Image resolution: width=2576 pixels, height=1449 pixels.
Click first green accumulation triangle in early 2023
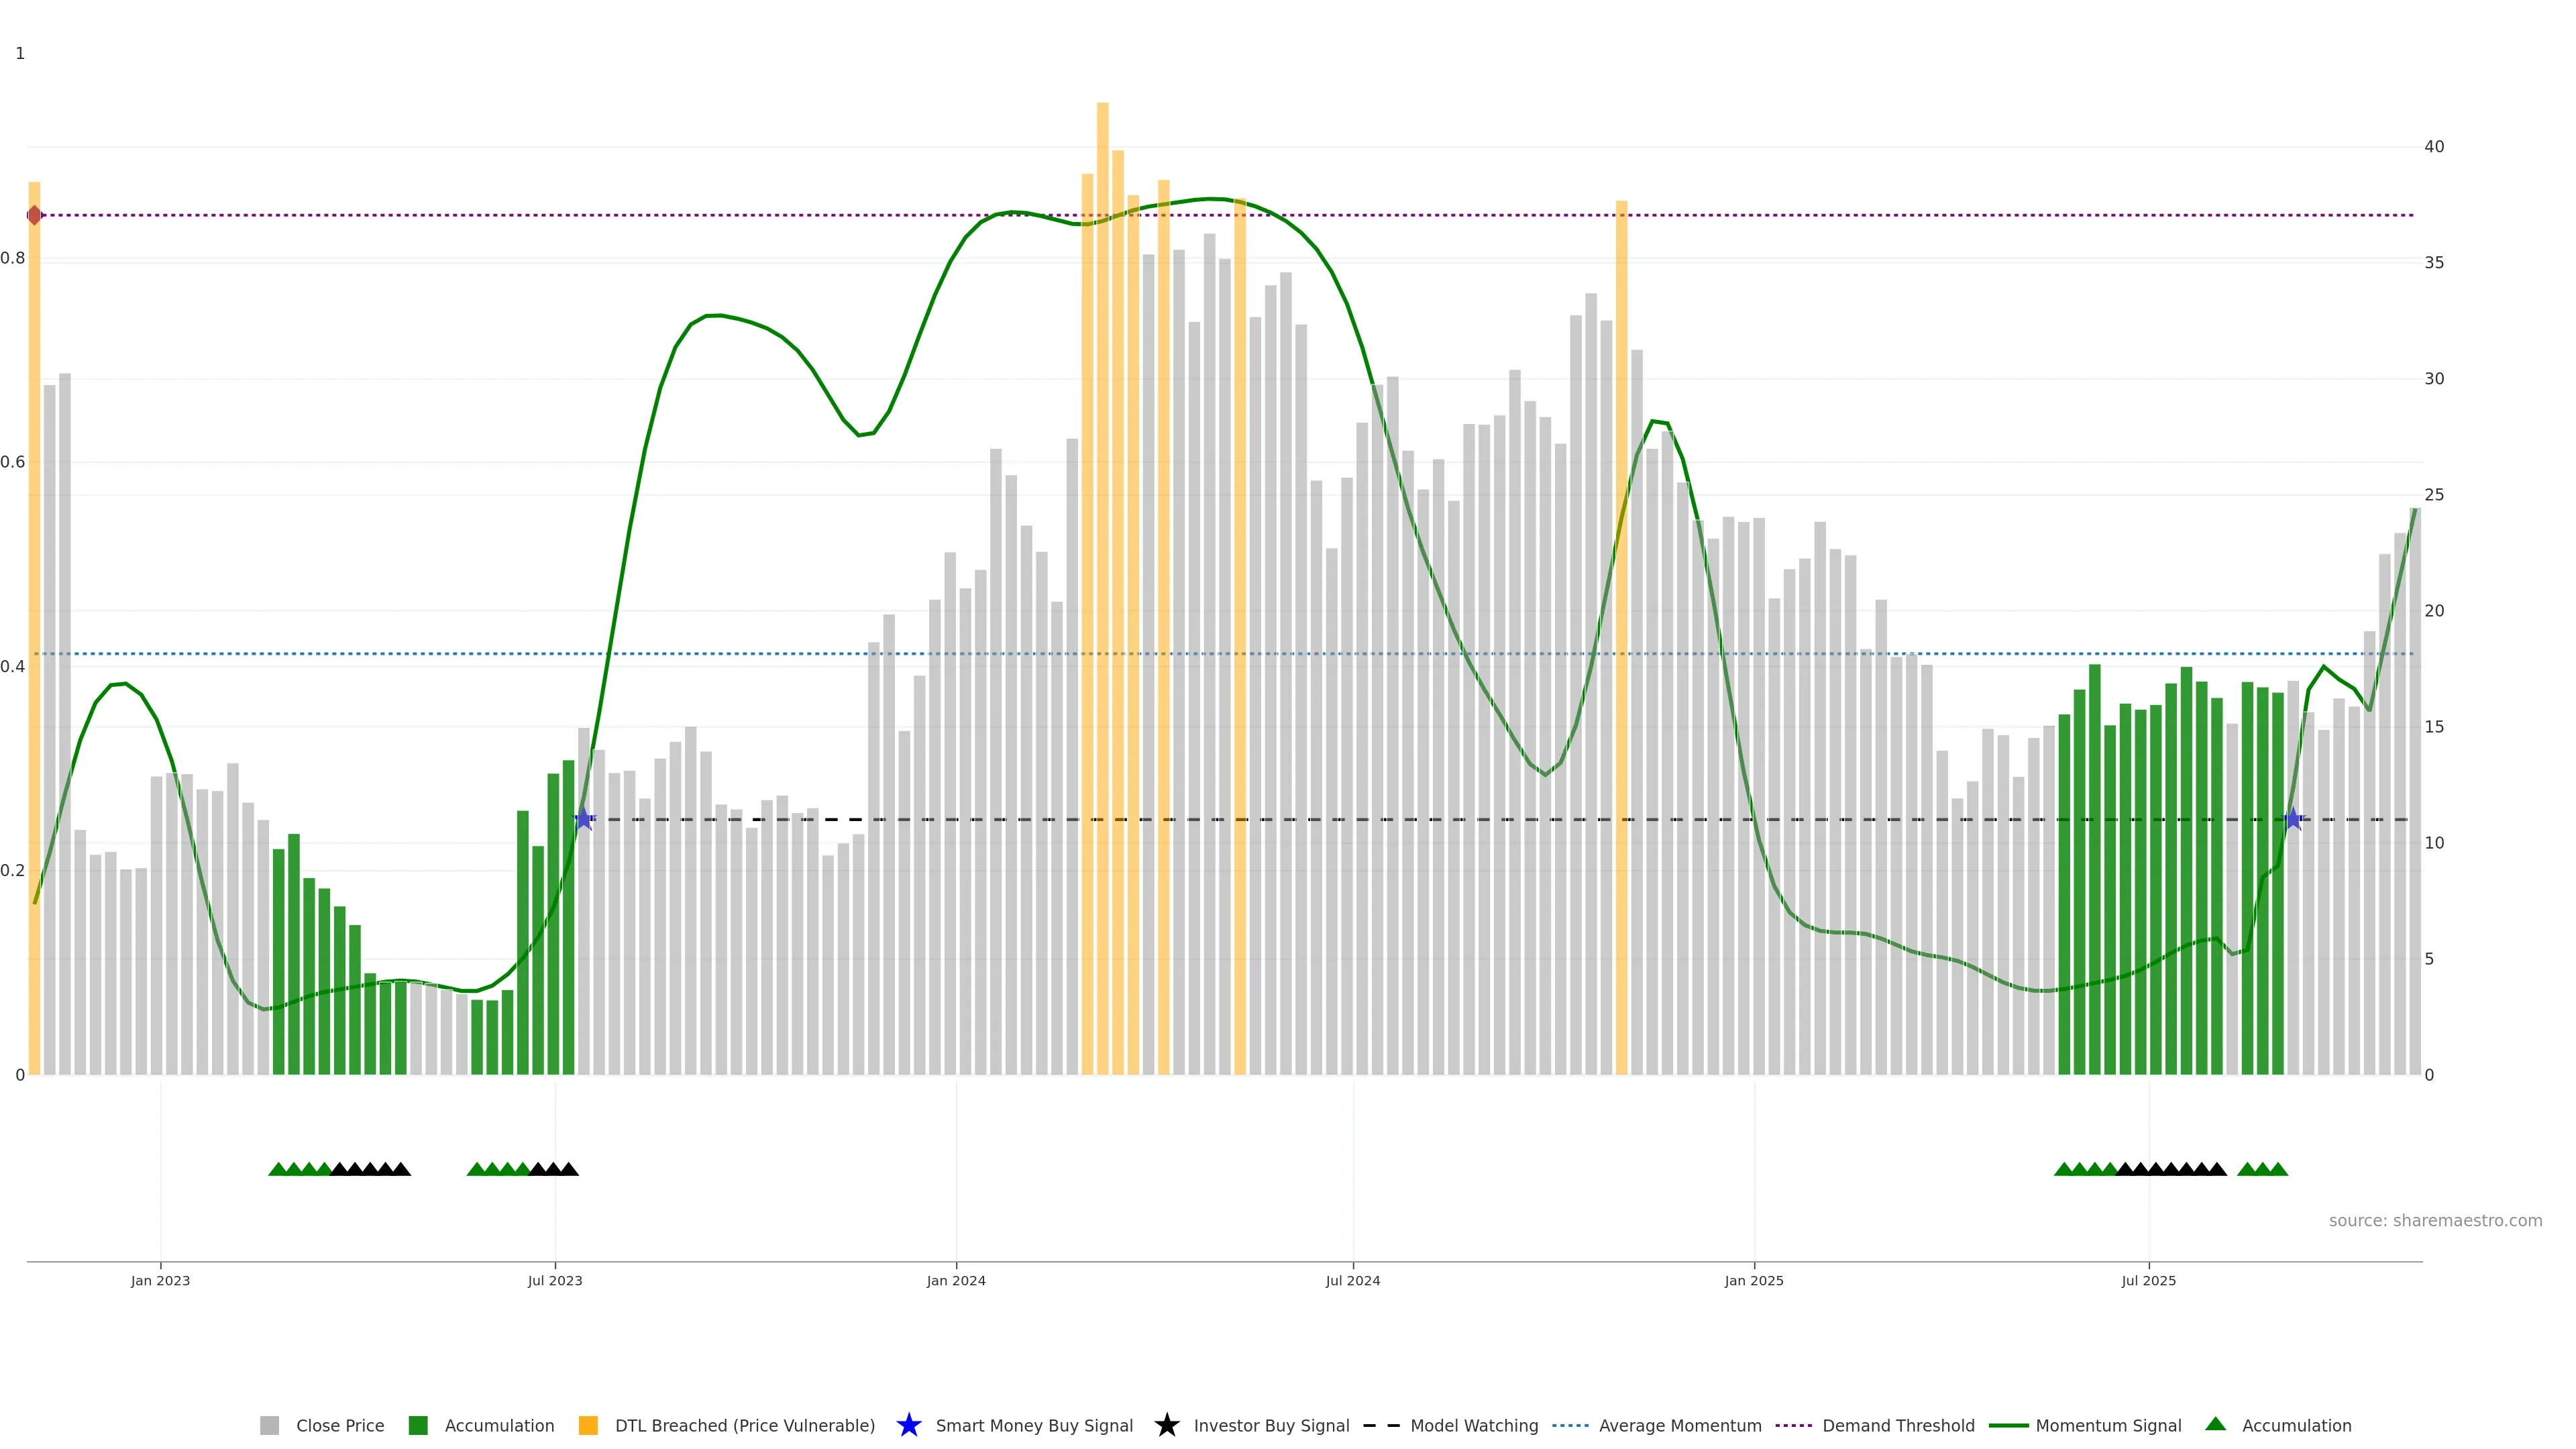tap(278, 1169)
